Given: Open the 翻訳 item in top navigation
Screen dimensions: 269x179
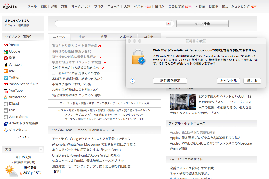Looking at the screenshot, I should [44, 7].
